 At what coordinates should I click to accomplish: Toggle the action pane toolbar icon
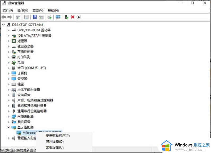tap(41, 17)
